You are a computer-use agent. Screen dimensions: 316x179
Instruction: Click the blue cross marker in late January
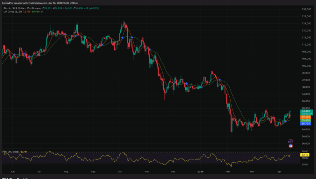220,80
